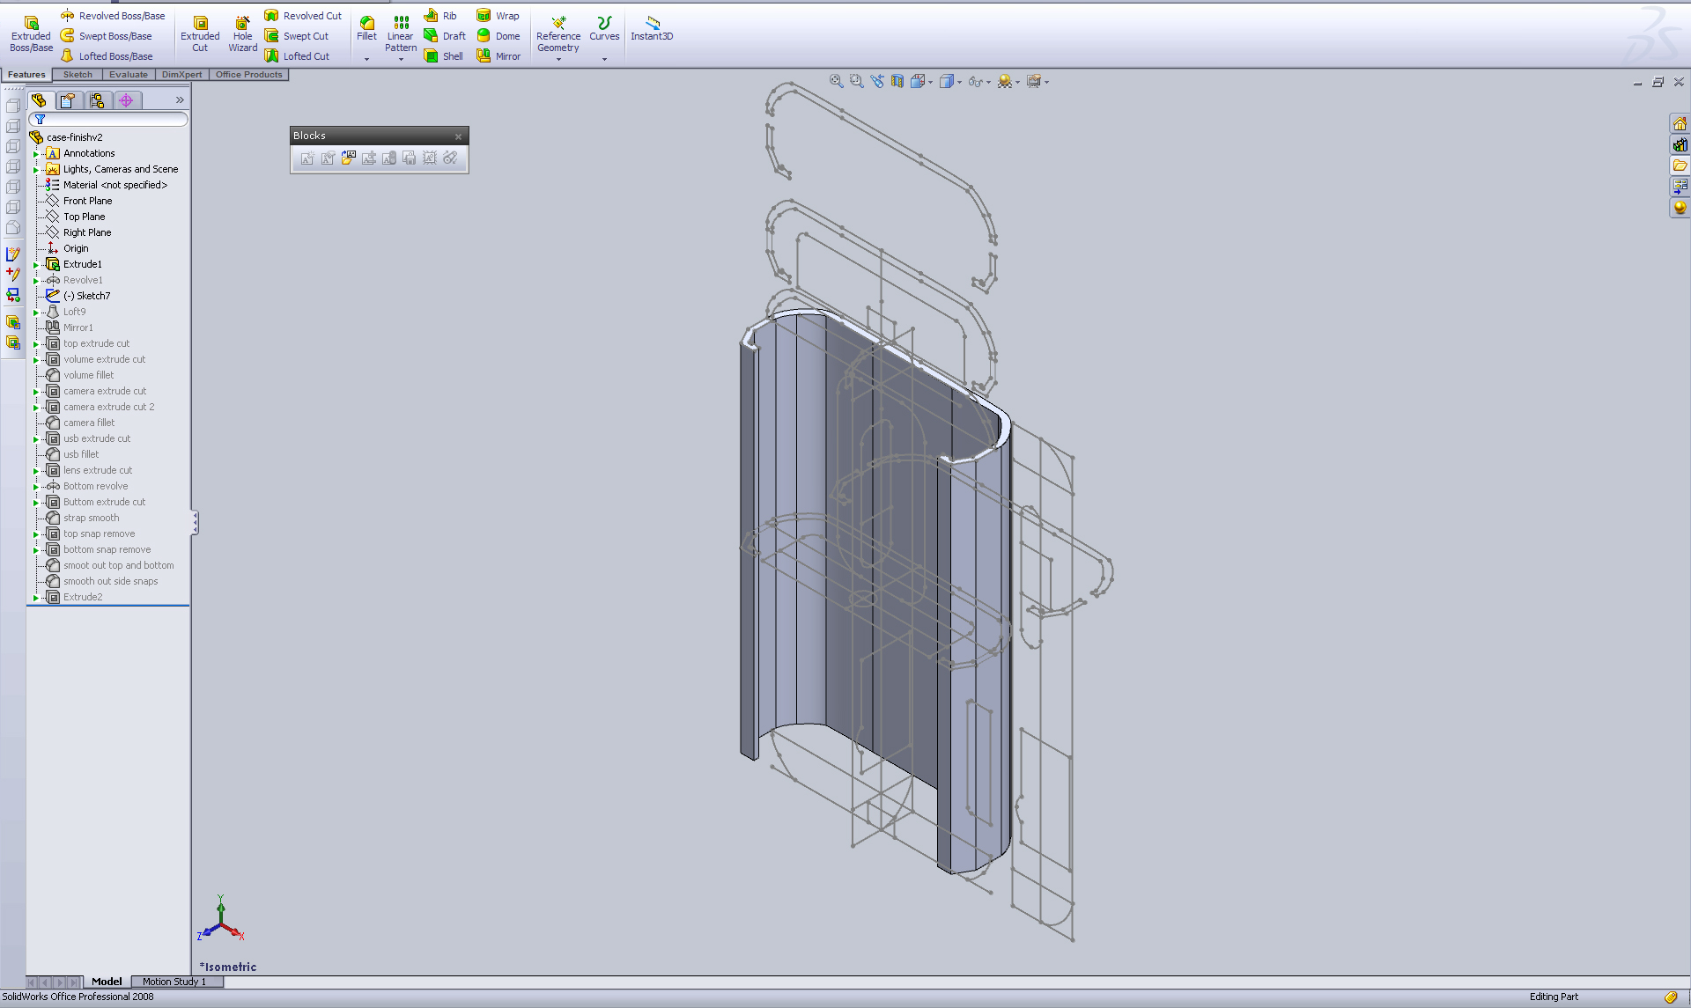Image resolution: width=1691 pixels, height=1008 pixels.
Task: Select the Mirror feature tool
Action: pyautogui.click(x=499, y=55)
